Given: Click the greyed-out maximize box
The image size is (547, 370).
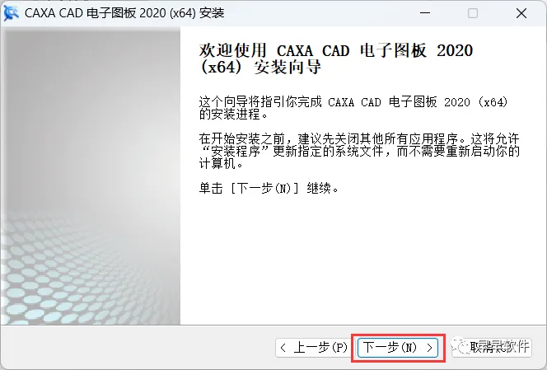Looking at the screenshot, I should [473, 13].
